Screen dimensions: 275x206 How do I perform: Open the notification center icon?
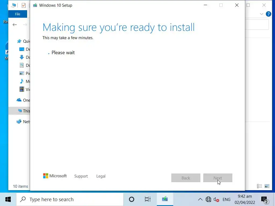coord(265,200)
